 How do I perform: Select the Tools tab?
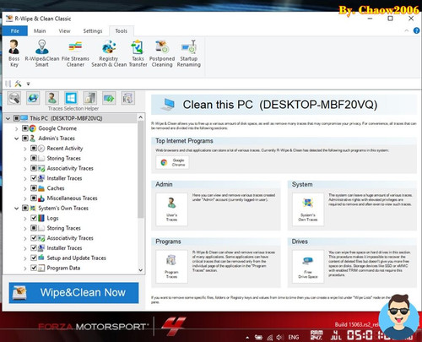coord(122,31)
